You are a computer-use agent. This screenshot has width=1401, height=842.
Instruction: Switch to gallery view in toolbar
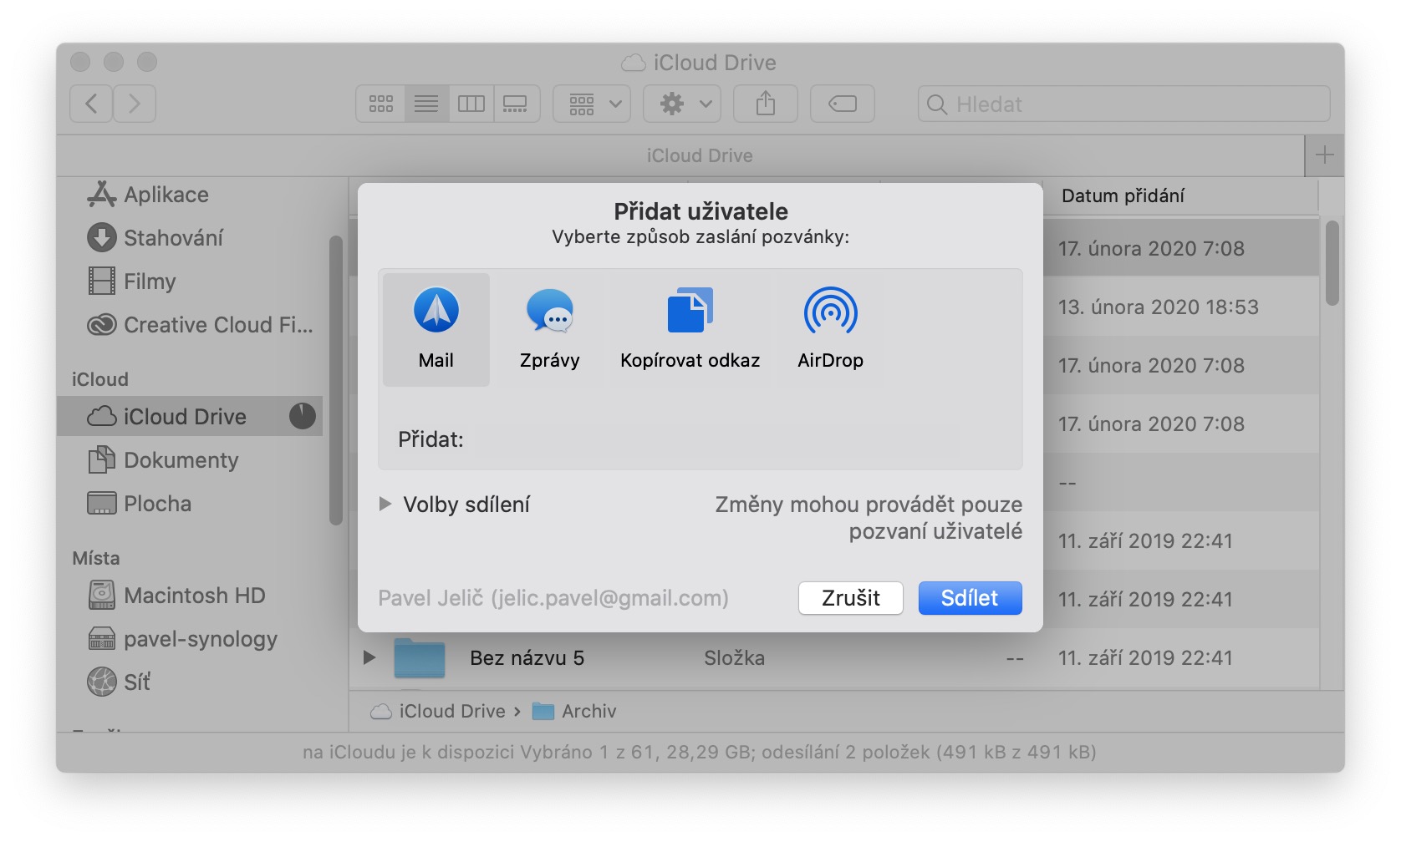pos(516,104)
